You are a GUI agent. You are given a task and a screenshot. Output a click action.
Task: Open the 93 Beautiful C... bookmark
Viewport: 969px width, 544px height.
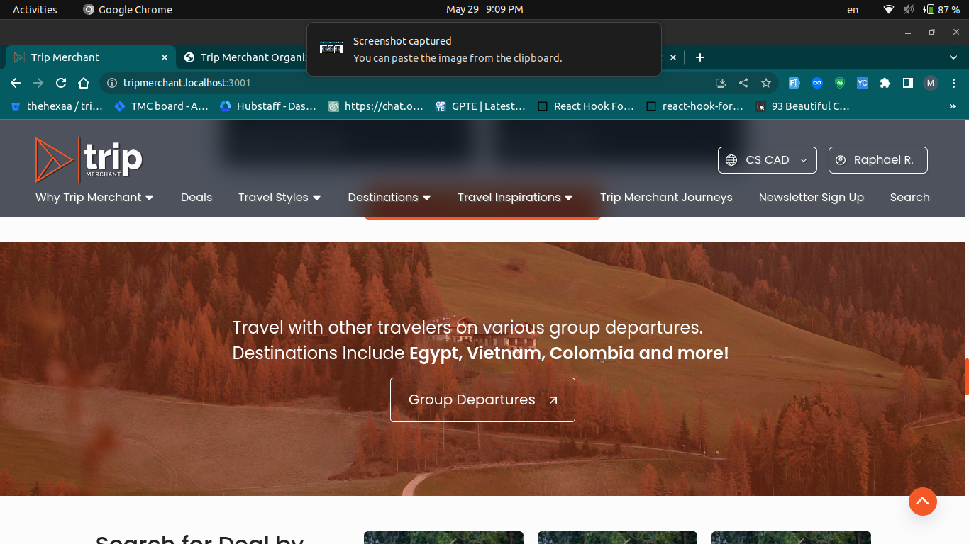pyautogui.click(x=802, y=106)
